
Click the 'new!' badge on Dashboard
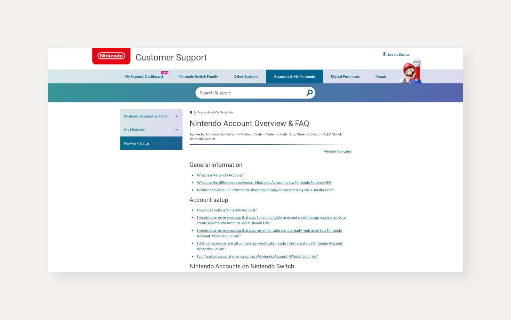(165, 73)
